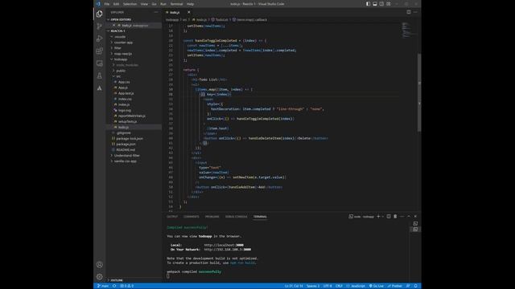Open the Source Control view
515x289 pixels.
[x=100, y=26]
